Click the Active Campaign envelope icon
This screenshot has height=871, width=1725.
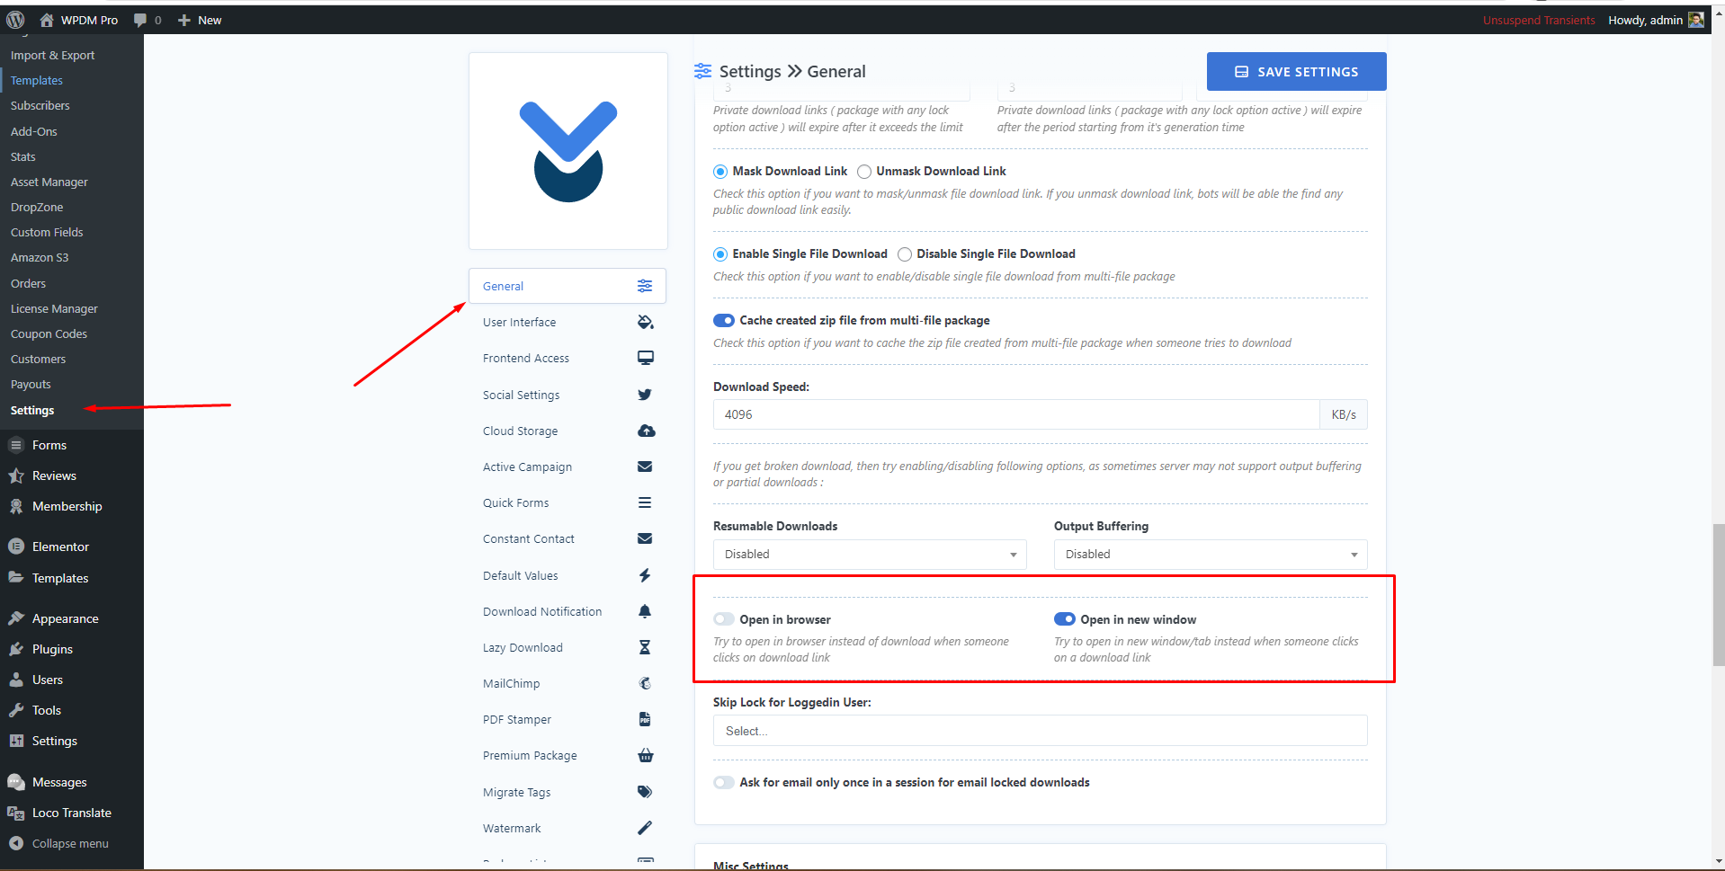click(645, 467)
